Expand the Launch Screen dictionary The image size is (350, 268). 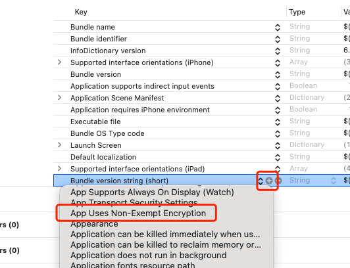(59, 145)
